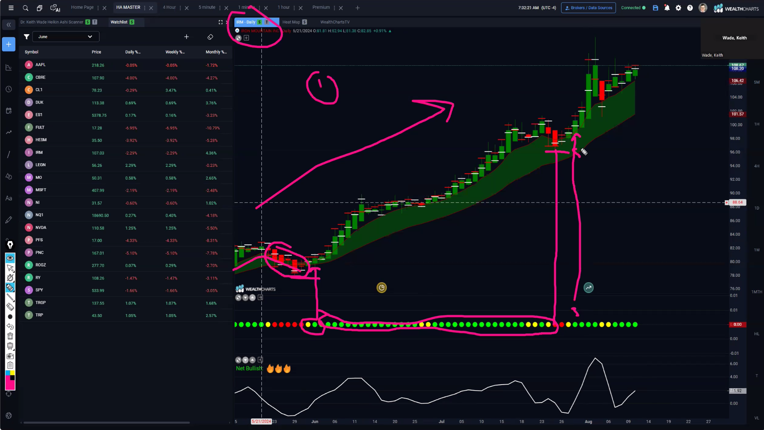764x430 pixels.
Task: Undo the last annotation stroke
Action: pos(10,326)
